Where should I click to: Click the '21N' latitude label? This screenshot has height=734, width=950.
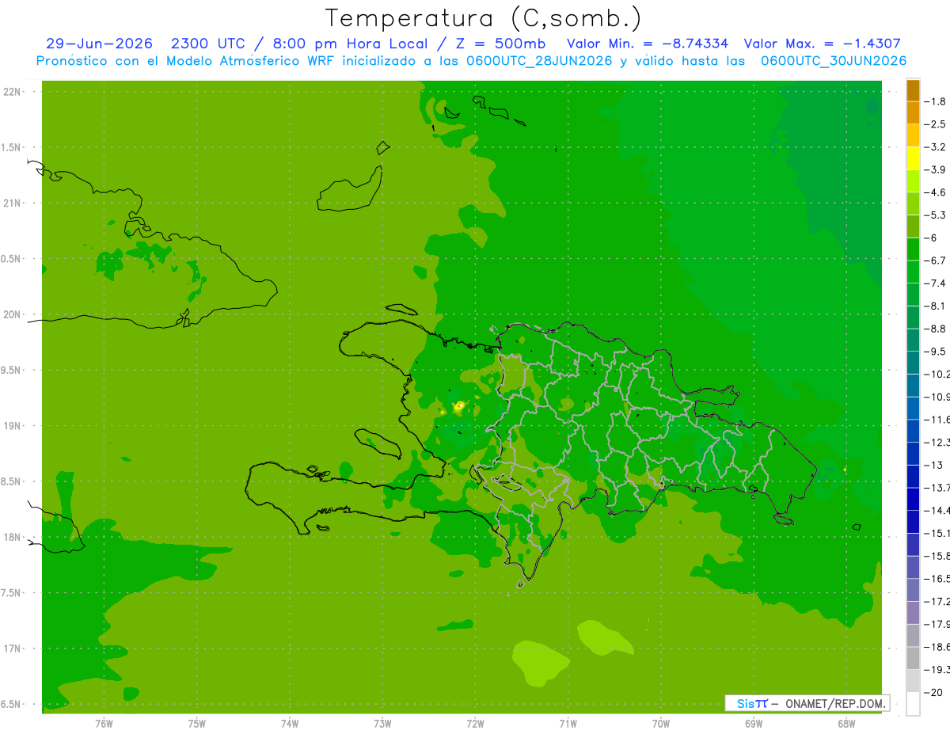[13, 203]
